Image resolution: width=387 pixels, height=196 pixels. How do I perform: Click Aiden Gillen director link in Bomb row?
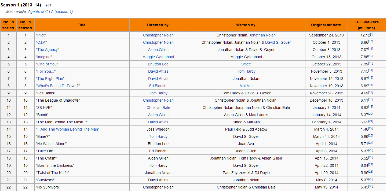(x=158, y=115)
